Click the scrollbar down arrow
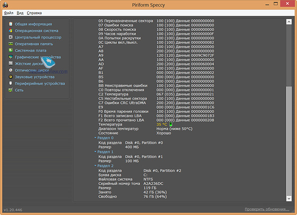The image size is (297, 215). click(x=289, y=199)
